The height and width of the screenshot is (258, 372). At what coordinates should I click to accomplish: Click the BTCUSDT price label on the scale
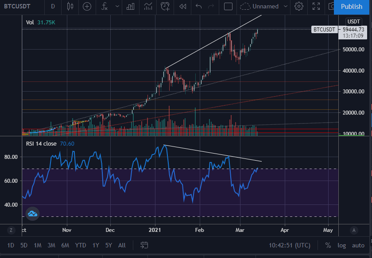324,29
